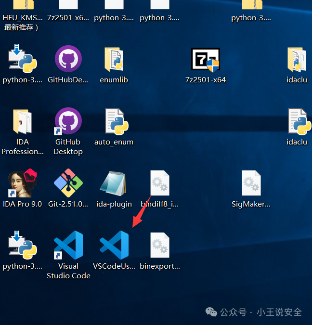Viewport: 312px width, 325px height.
Task: Select the auto_enum Python file
Action: [117, 122]
